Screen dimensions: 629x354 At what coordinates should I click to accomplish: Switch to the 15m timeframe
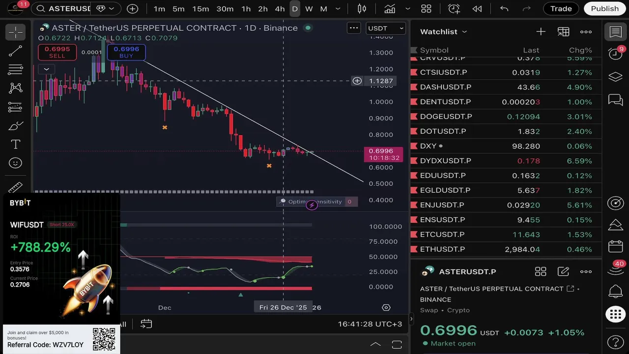200,9
